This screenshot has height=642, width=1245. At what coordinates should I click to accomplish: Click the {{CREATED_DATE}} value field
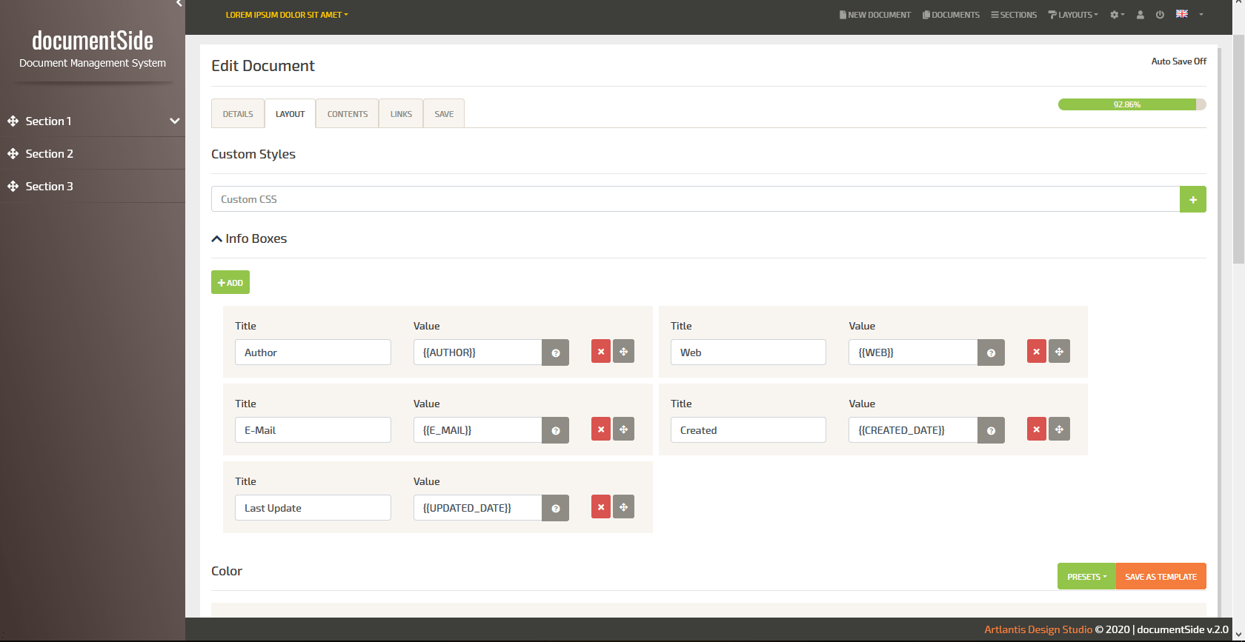[913, 429]
